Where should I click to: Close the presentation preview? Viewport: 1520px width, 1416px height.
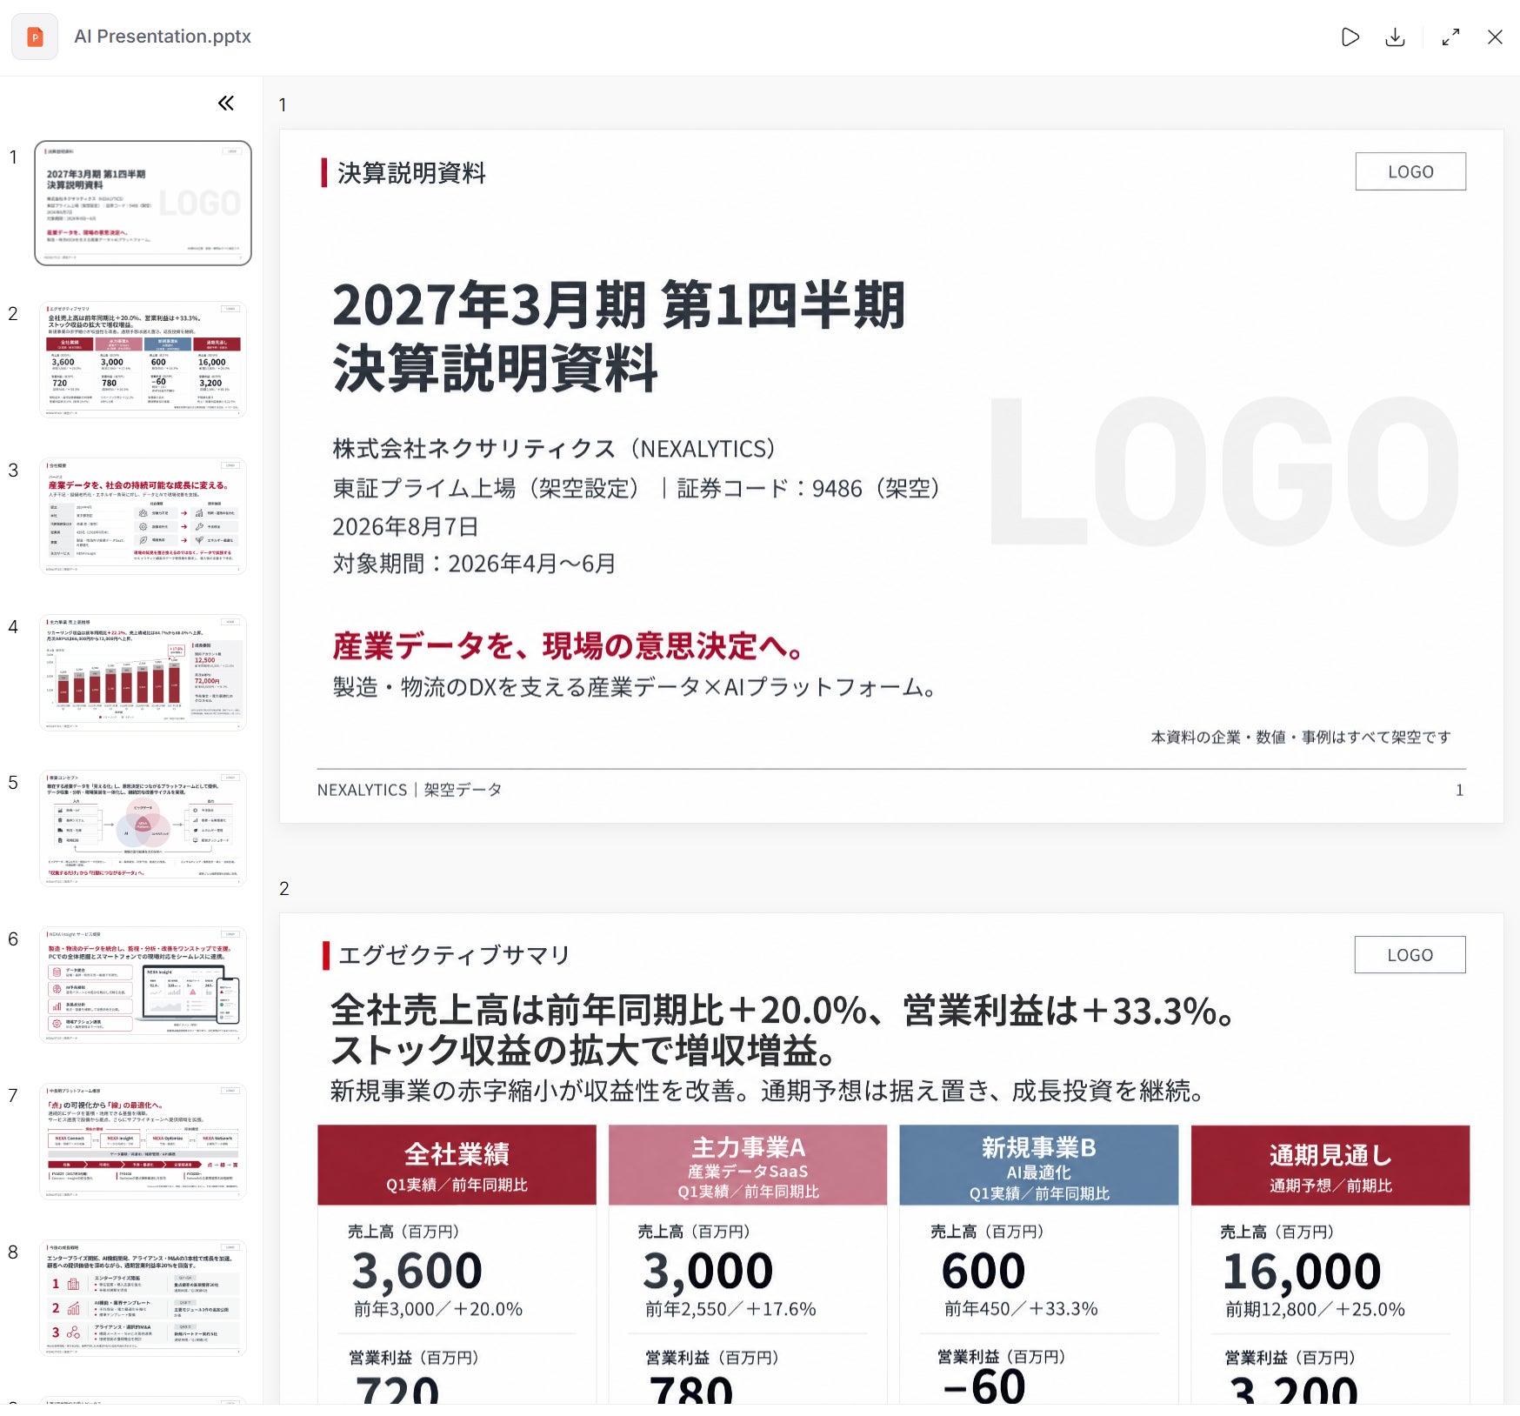[x=1495, y=37]
